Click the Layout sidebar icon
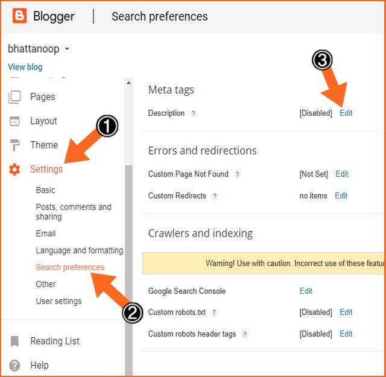 coord(15,121)
